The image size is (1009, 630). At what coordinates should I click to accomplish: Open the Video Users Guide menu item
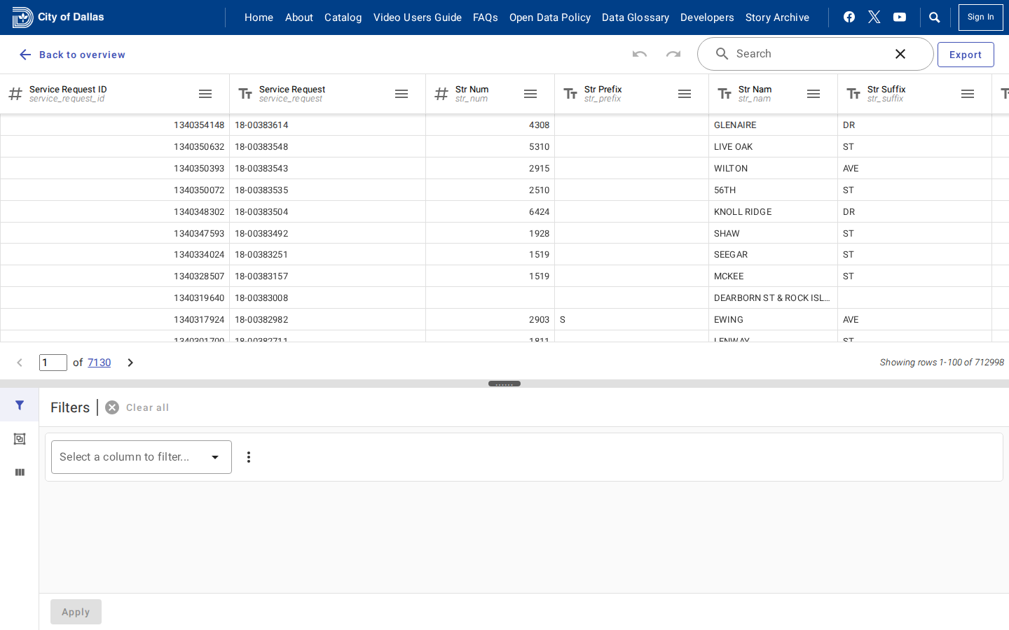(x=418, y=17)
